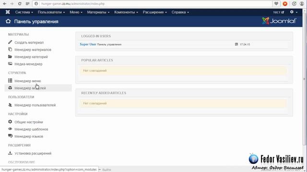Click the calendar icon beside 17.04.15

click(236, 44)
